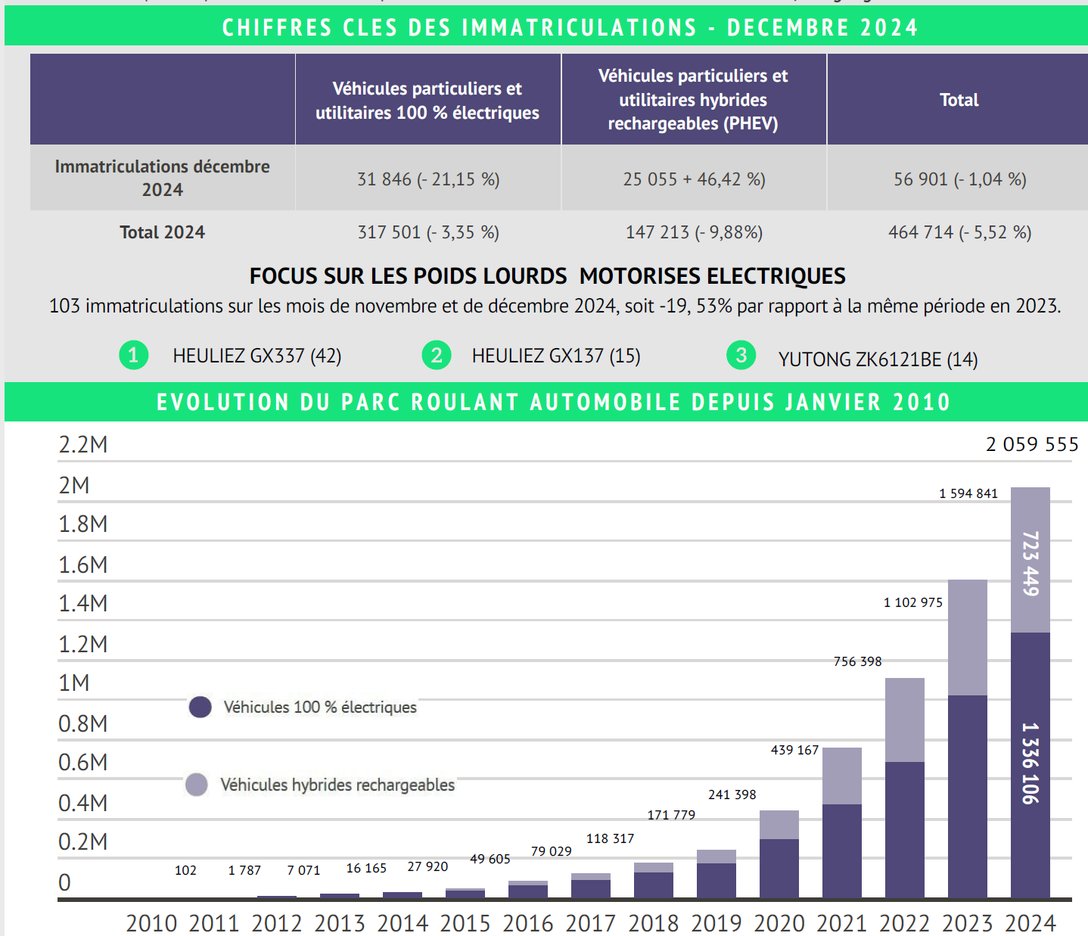Select the Total 2024 row header

pyautogui.click(x=163, y=232)
